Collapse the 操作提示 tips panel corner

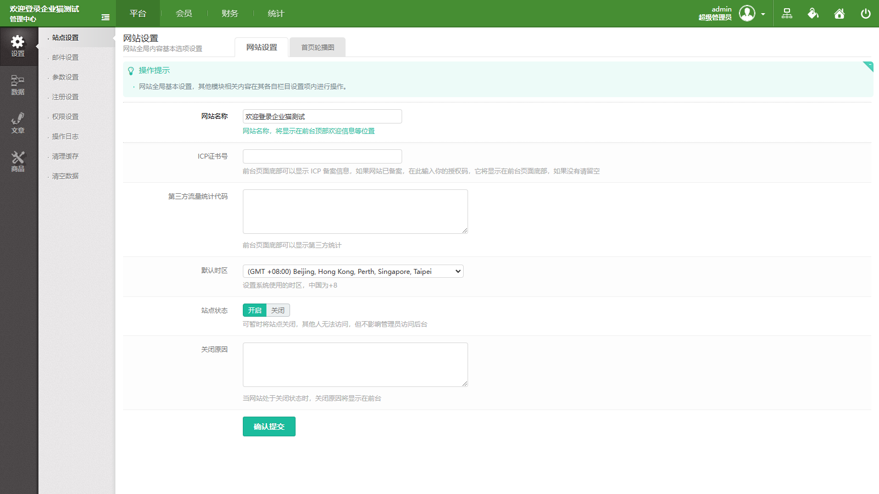[869, 66]
